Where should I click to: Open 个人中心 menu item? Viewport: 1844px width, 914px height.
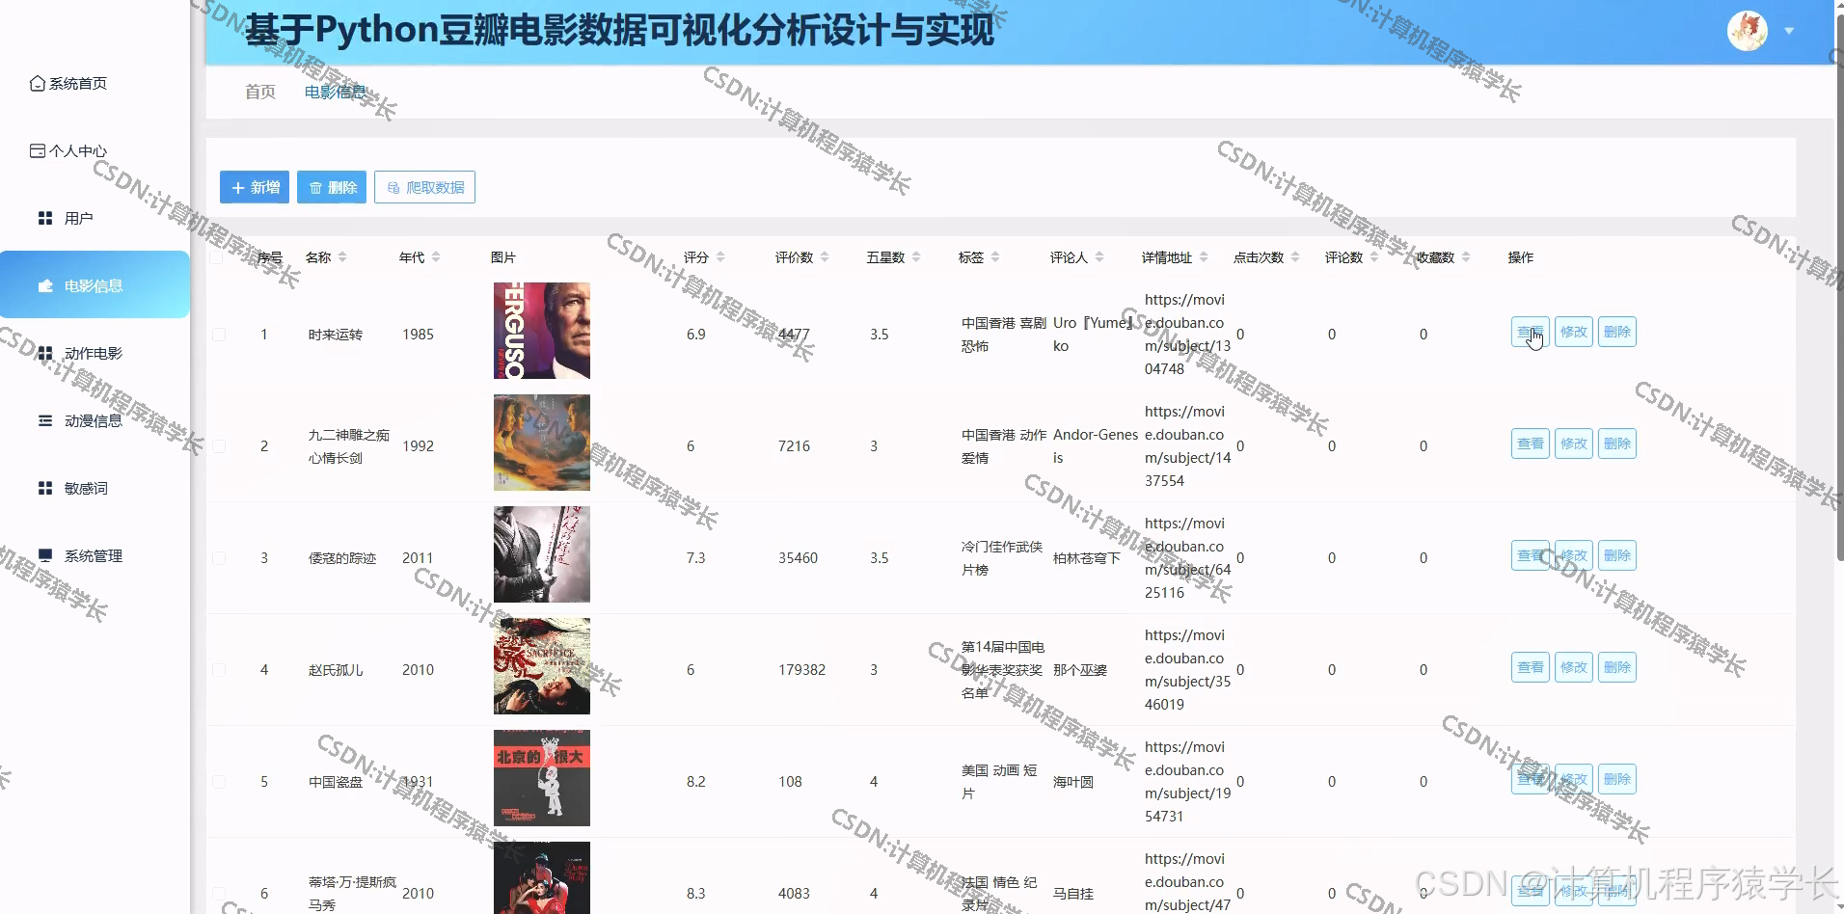pos(78,151)
